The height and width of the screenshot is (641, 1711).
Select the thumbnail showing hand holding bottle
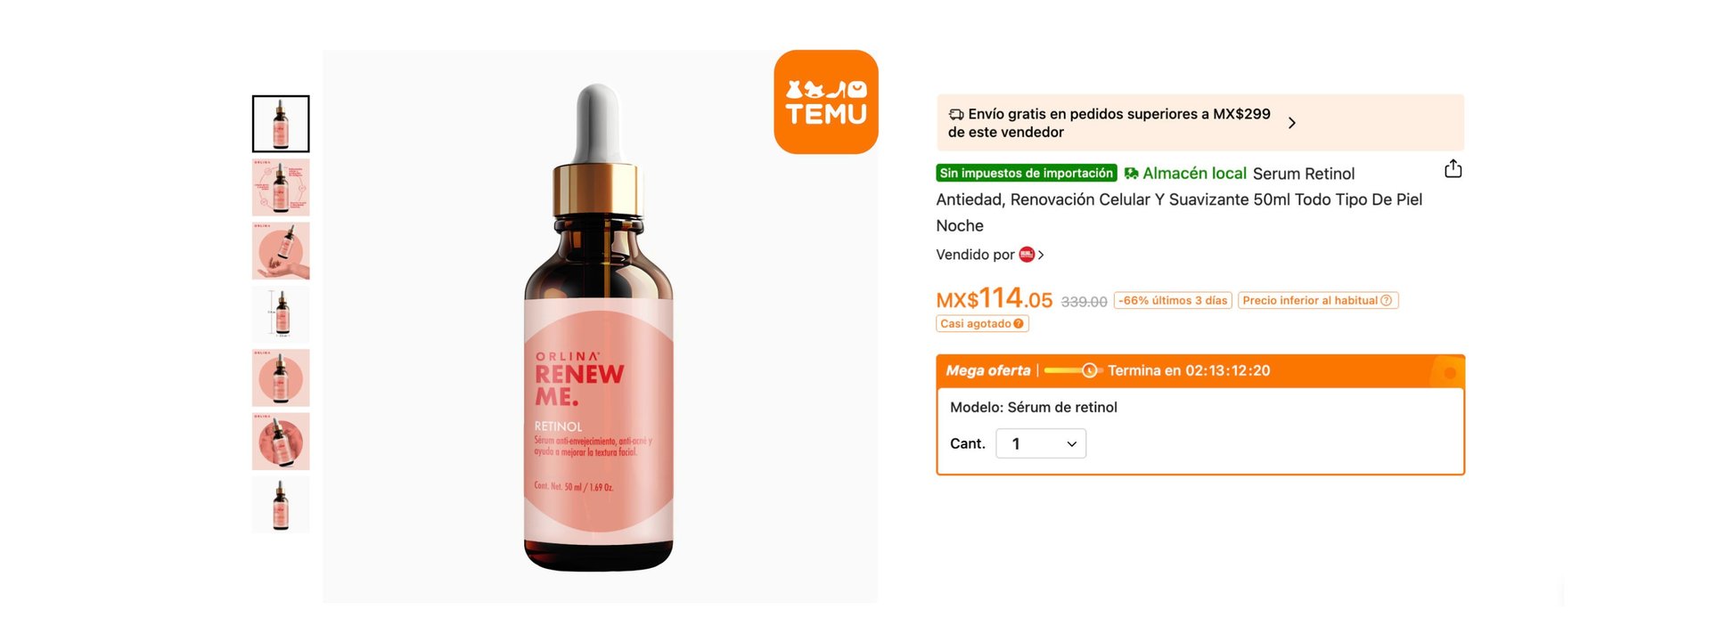tap(281, 251)
